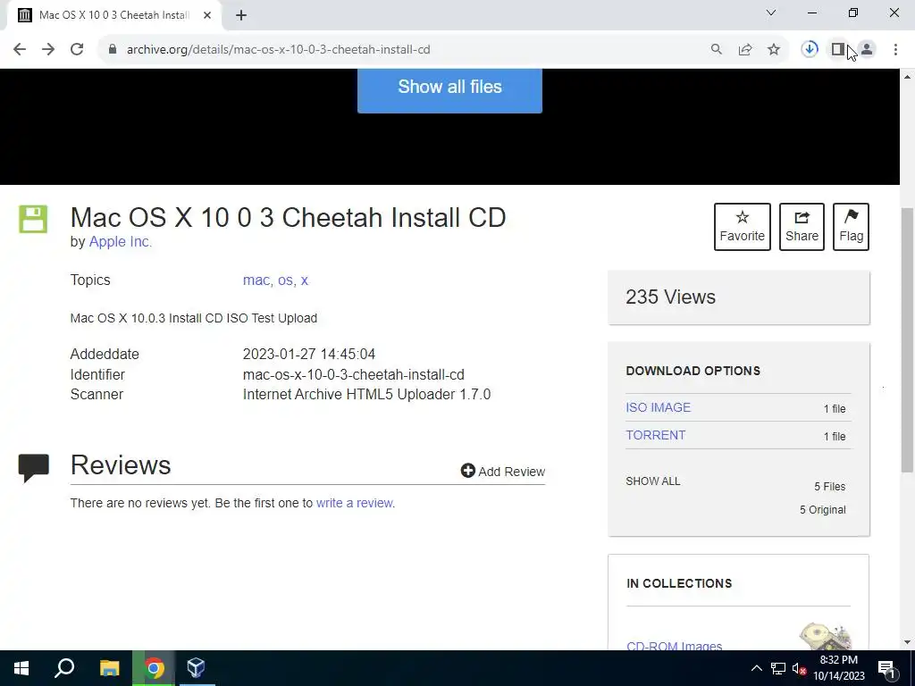Click the Reviews speech bubble icon
This screenshot has height=686, width=915.
click(x=34, y=468)
